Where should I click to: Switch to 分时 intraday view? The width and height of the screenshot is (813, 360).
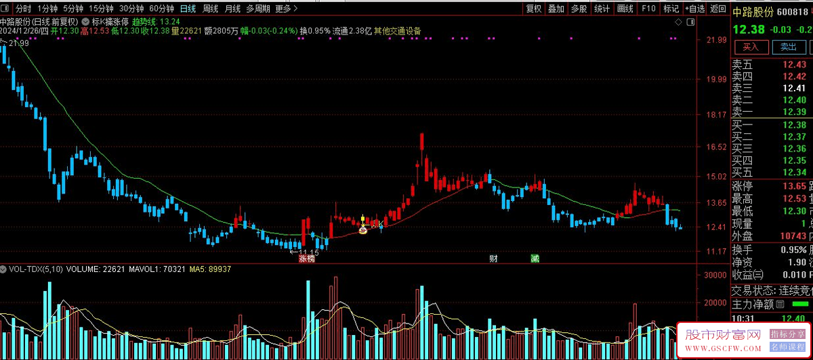point(23,9)
